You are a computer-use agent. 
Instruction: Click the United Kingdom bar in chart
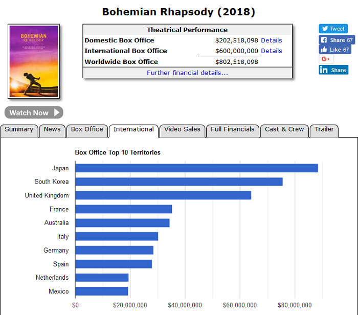(x=163, y=195)
